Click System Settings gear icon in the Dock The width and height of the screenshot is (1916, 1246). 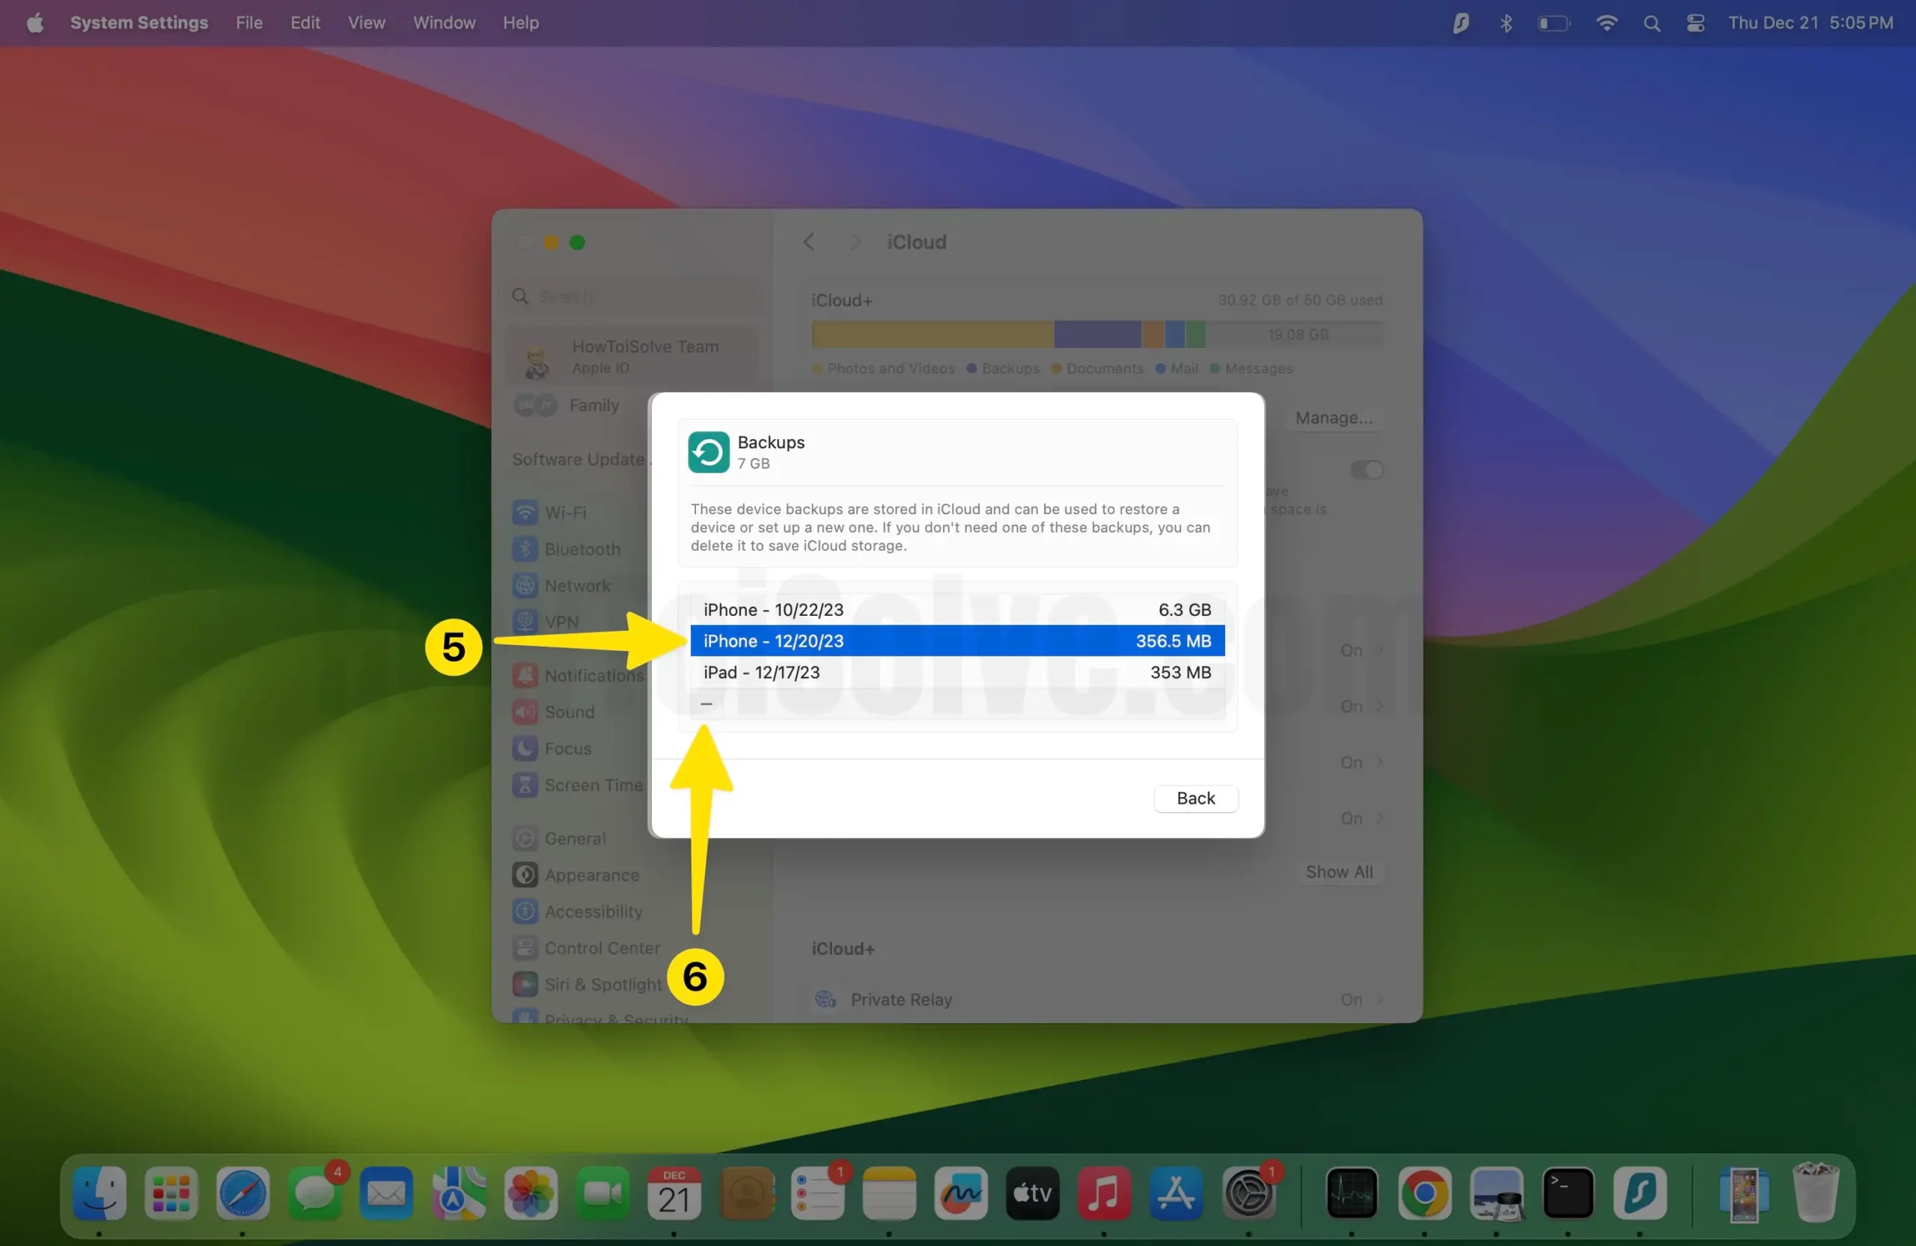tap(1248, 1193)
